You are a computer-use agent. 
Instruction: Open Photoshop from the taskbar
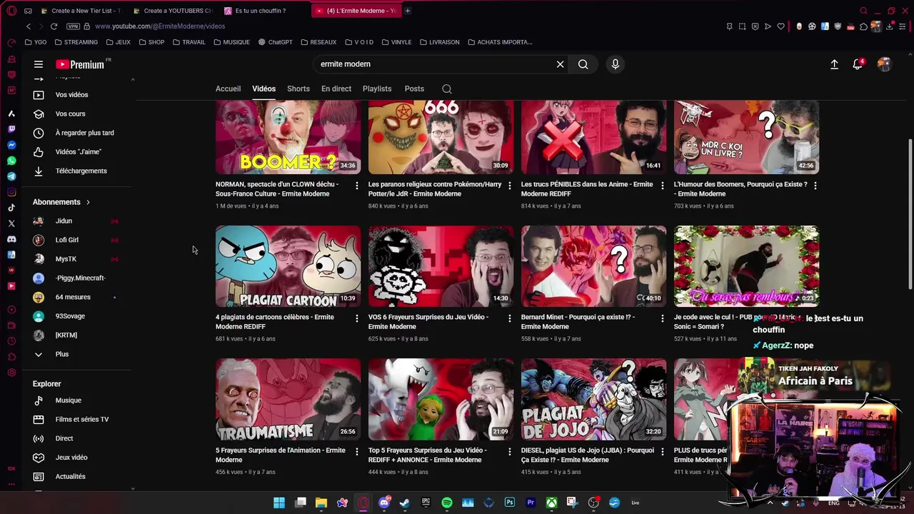(x=510, y=503)
